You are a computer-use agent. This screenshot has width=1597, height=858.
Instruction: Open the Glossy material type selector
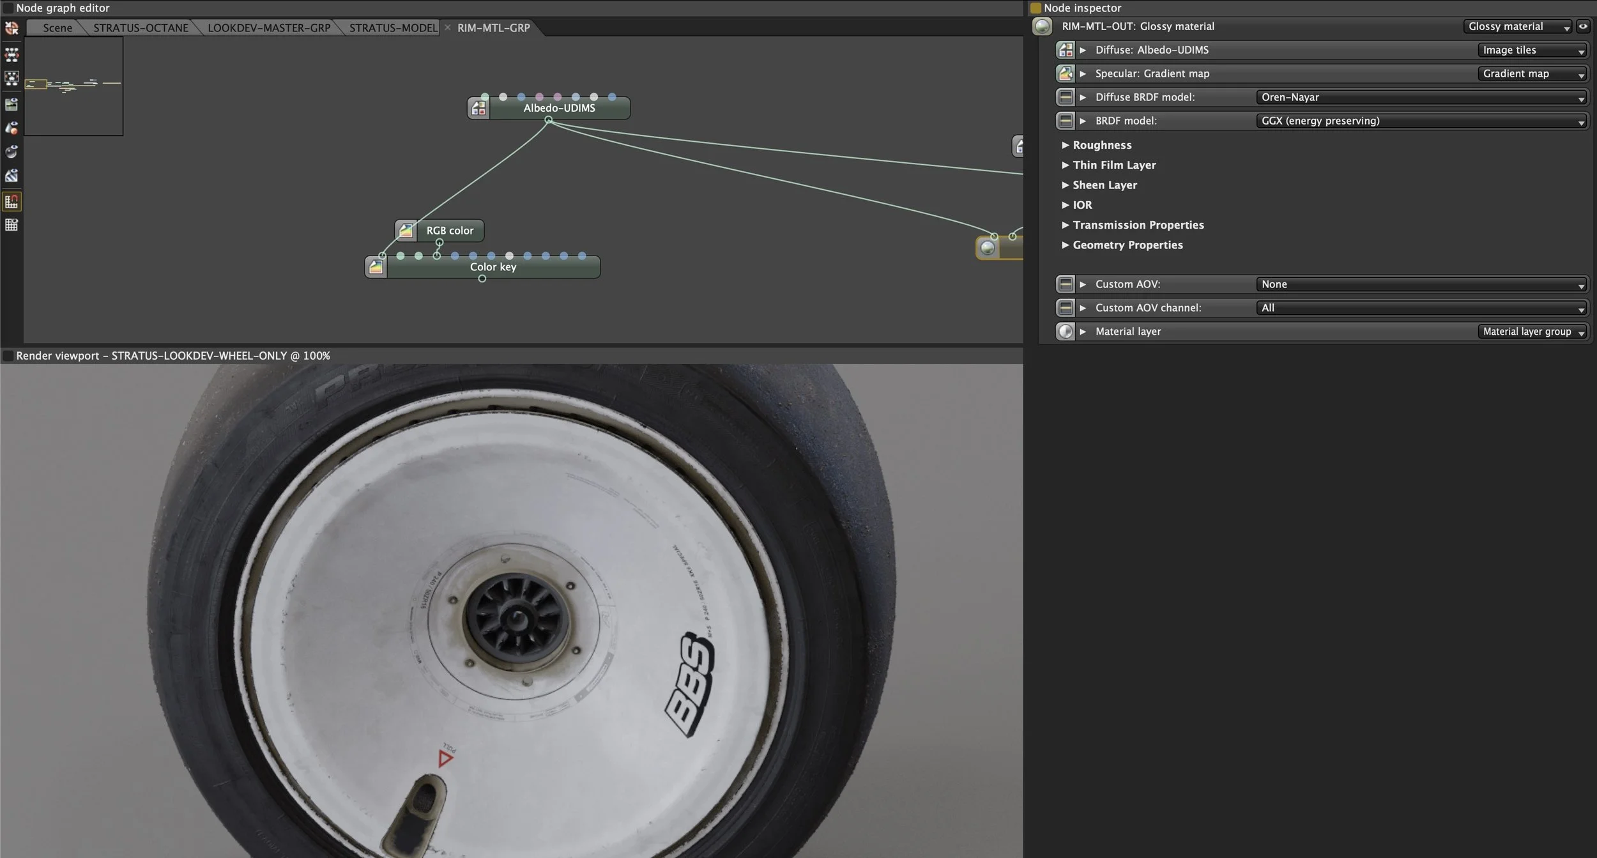tap(1517, 26)
